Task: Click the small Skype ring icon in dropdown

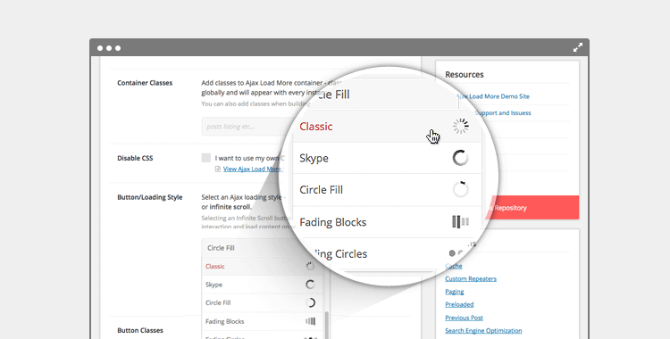Action: 310,285
